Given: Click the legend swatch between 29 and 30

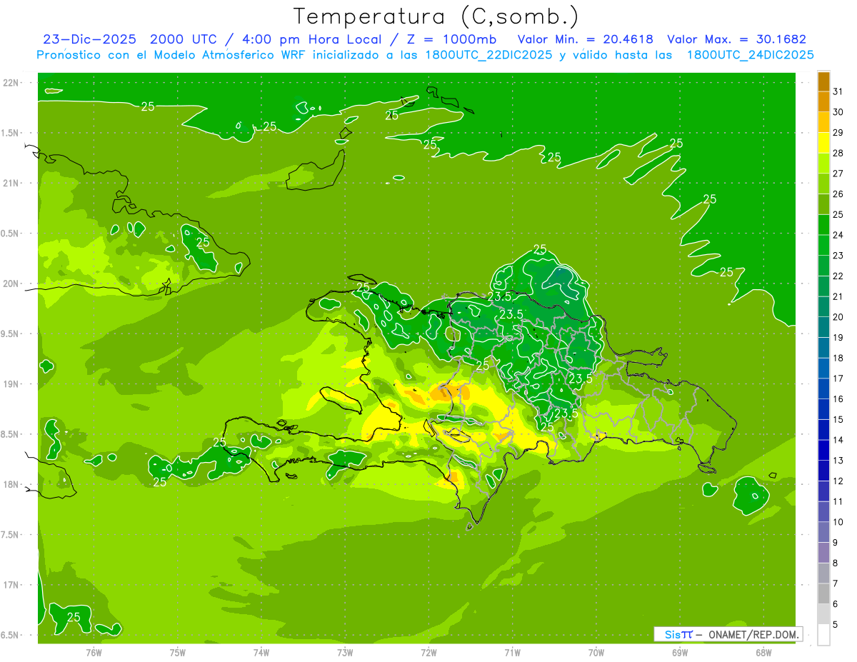Looking at the screenshot, I should coord(823,122).
